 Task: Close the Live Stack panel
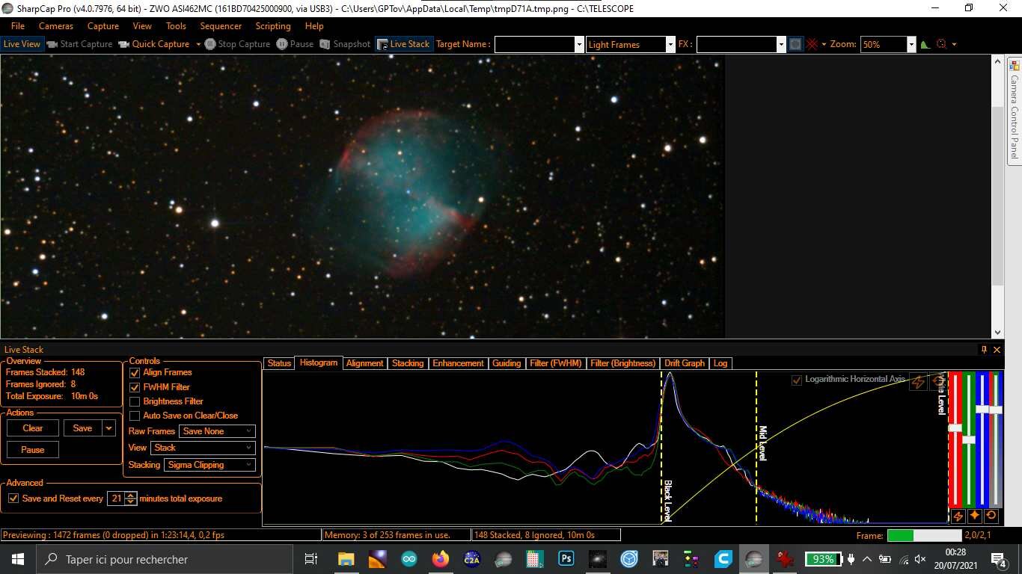click(997, 349)
